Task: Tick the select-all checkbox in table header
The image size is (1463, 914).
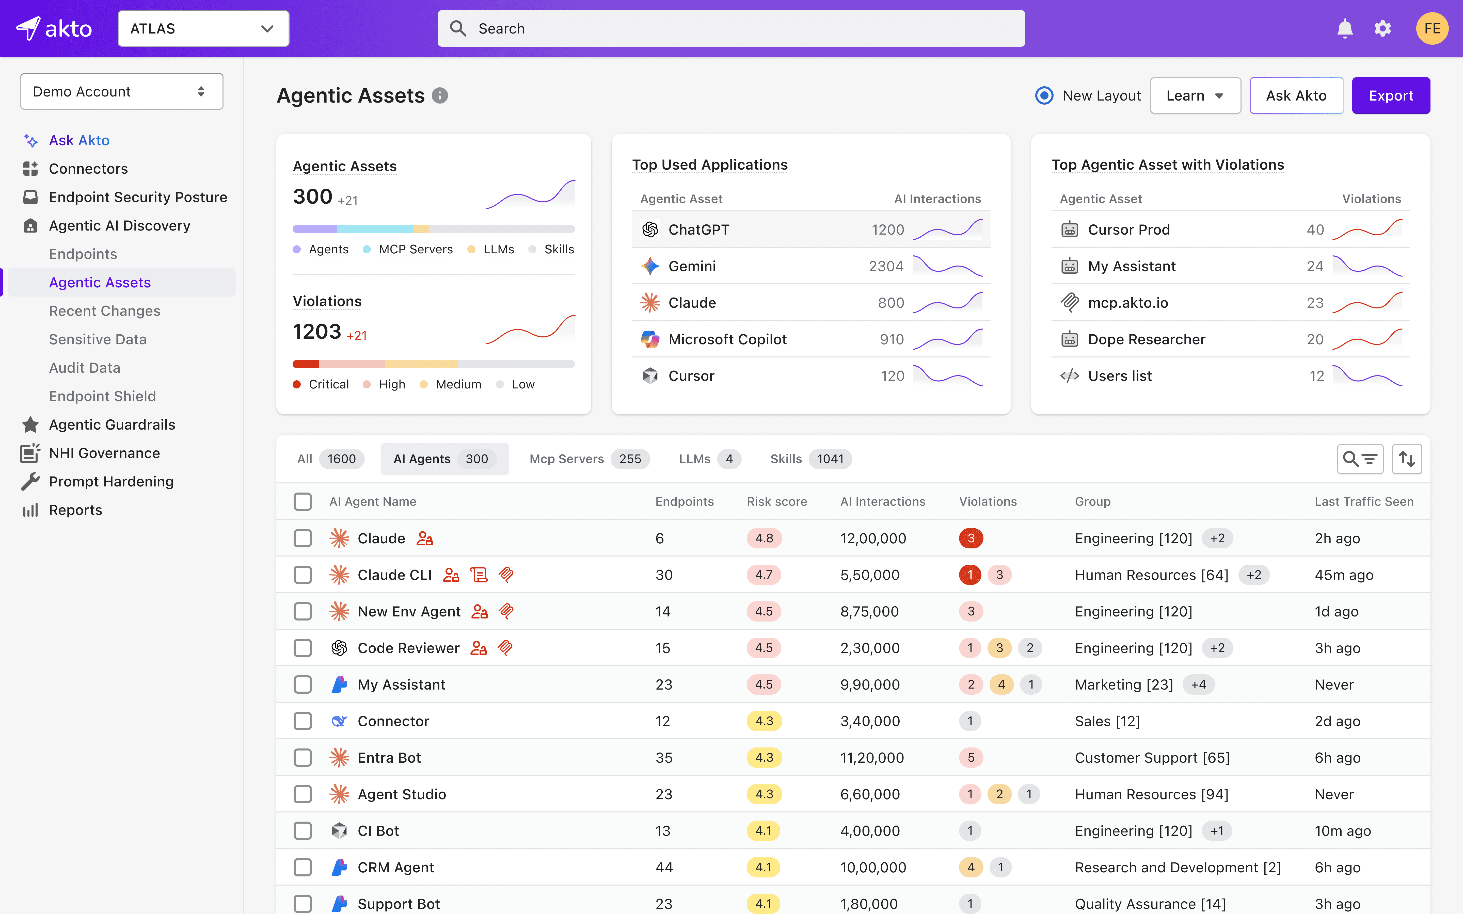Action: [302, 501]
